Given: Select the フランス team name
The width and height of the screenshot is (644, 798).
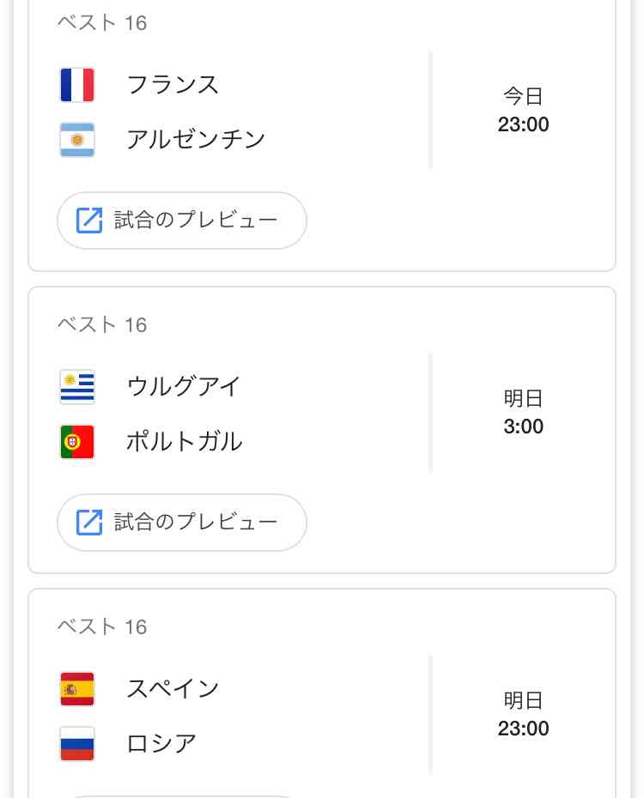Looking at the screenshot, I should (x=173, y=84).
